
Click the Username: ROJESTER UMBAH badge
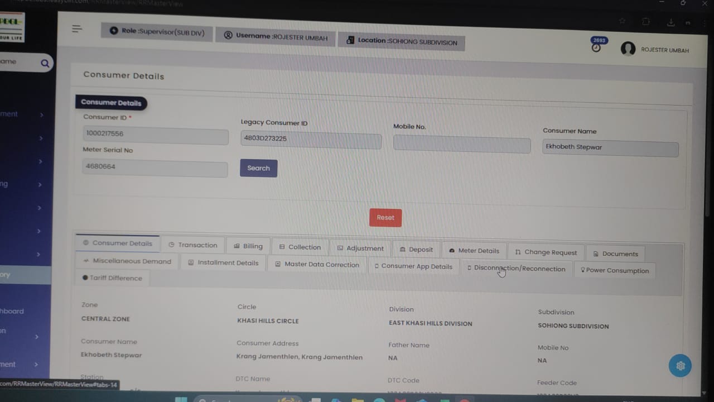276,37
